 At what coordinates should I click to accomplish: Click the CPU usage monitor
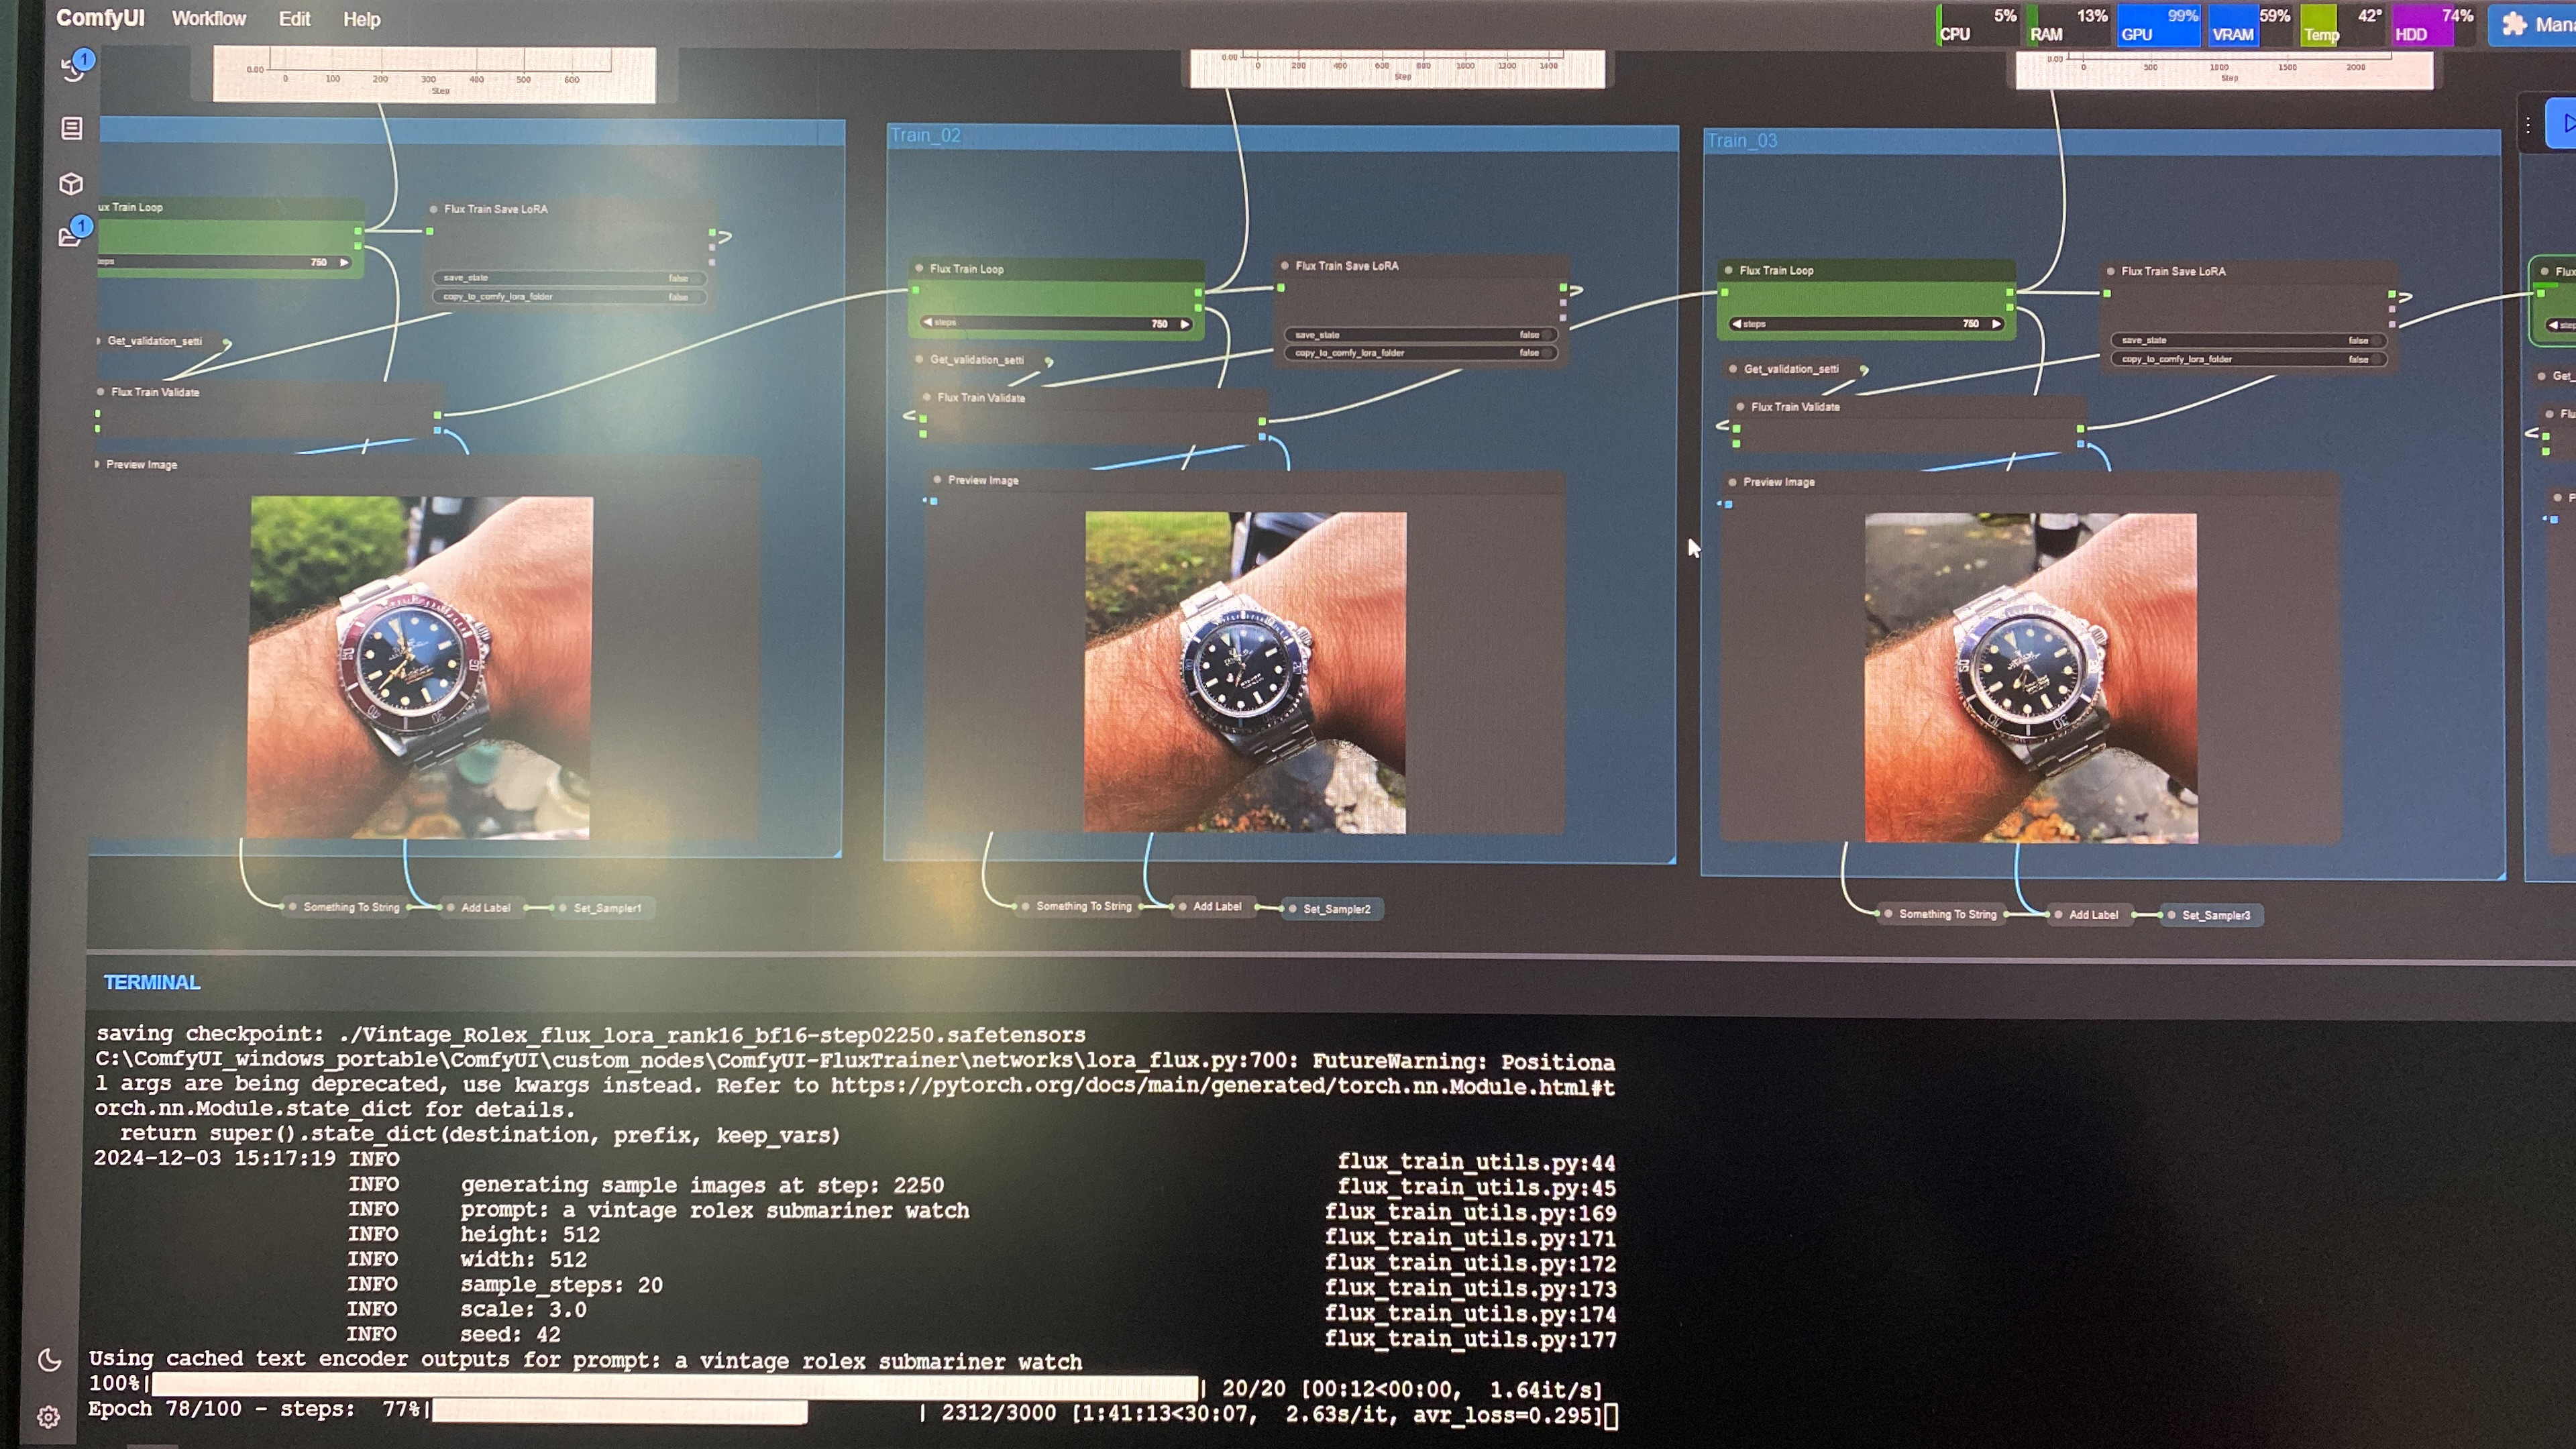pyautogui.click(x=1978, y=25)
